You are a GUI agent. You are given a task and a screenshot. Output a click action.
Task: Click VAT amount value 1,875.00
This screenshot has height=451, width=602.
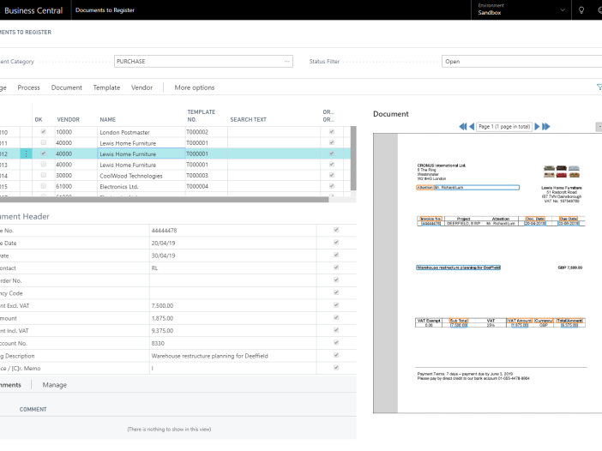click(x=162, y=318)
